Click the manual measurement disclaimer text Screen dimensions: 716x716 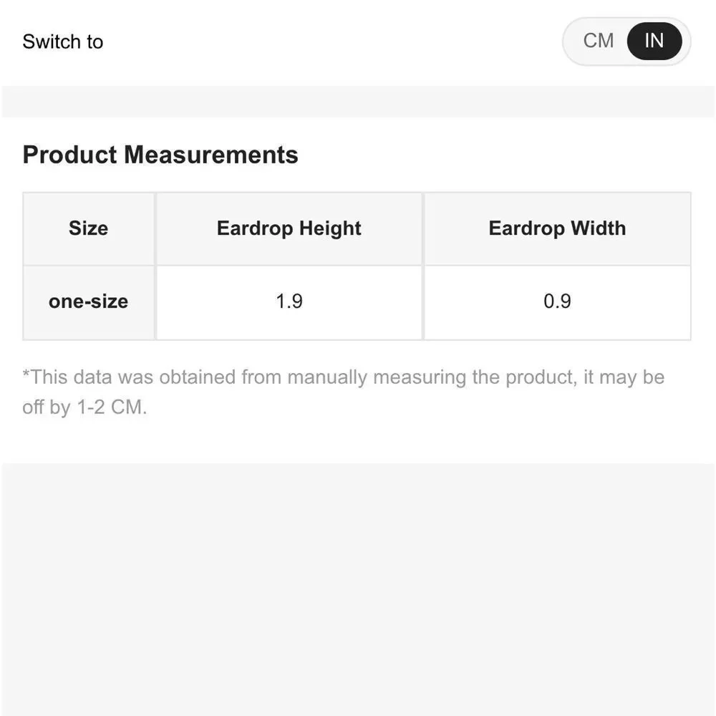[x=344, y=392]
